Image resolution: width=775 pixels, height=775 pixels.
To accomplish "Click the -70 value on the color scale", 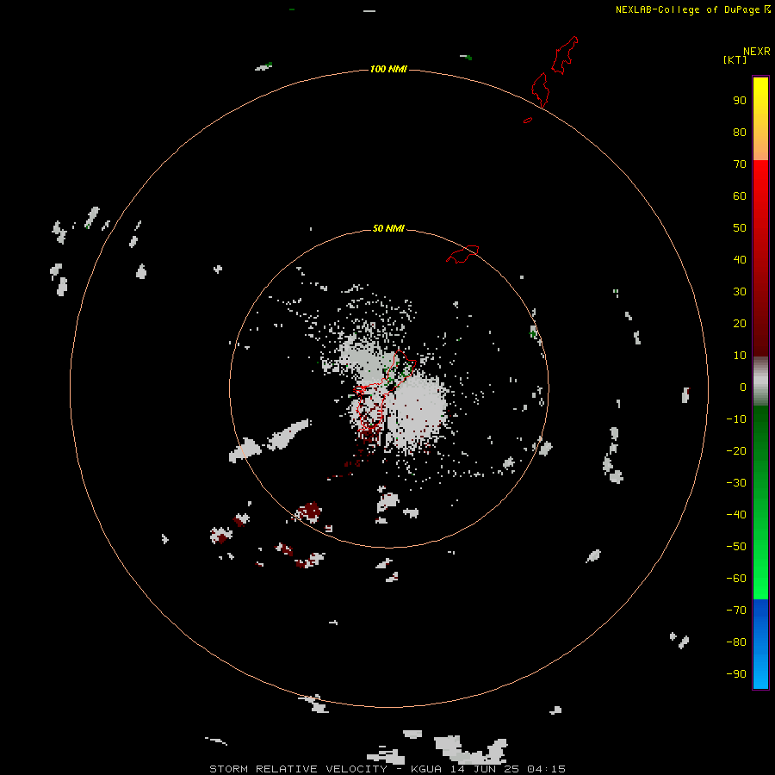I will (x=736, y=611).
